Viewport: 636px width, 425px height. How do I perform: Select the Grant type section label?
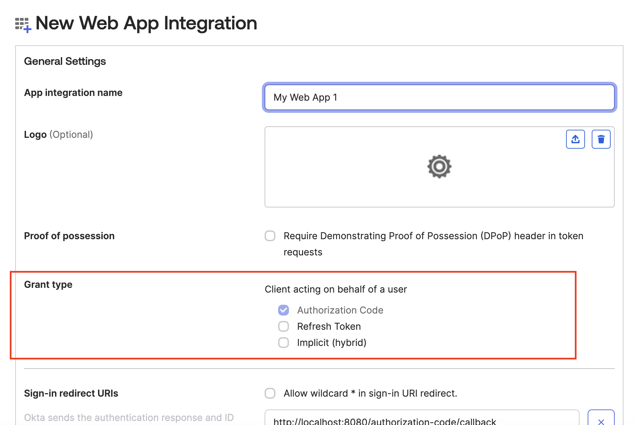pos(48,284)
